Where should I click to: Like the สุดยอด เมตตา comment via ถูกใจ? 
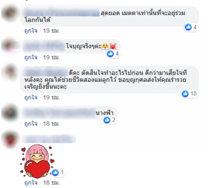[31, 31]
